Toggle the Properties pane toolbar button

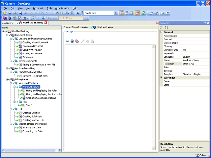[137, 13]
